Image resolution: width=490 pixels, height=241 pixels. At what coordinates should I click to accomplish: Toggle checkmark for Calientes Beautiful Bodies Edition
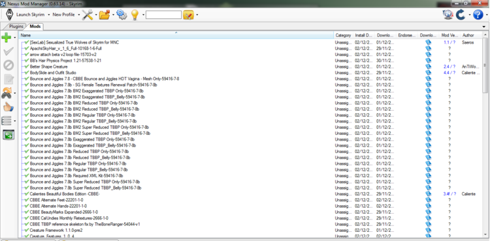(27, 193)
